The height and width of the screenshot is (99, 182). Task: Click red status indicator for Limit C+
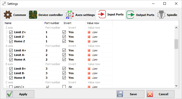coord(89,87)
